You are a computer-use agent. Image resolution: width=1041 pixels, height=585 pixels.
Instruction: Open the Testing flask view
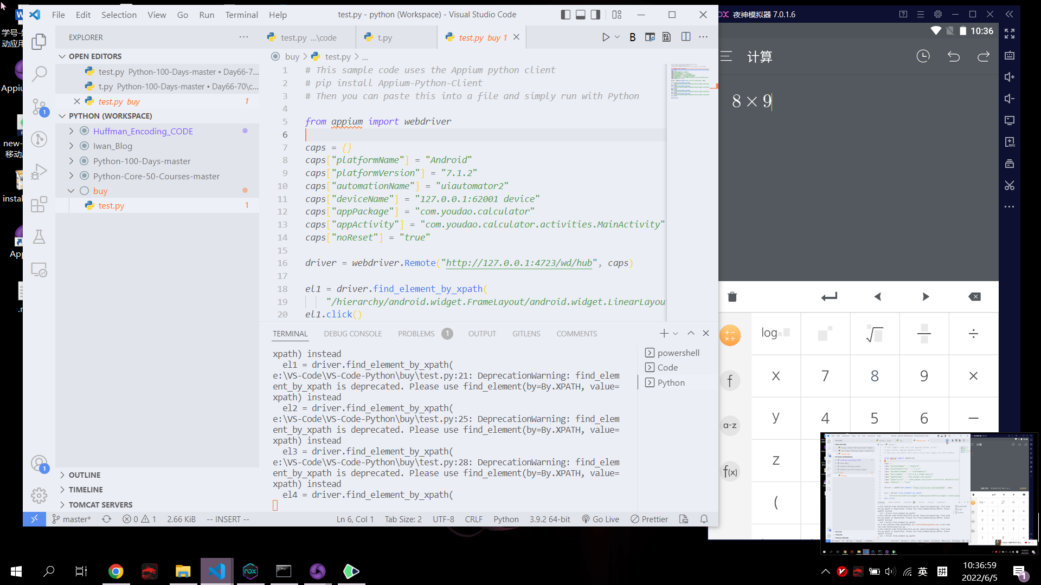(39, 237)
